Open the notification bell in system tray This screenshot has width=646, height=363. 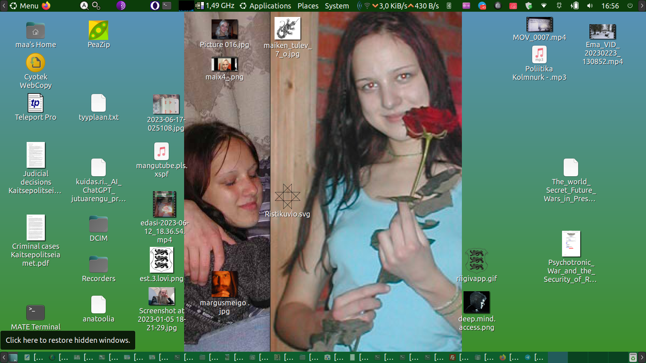coord(559,6)
